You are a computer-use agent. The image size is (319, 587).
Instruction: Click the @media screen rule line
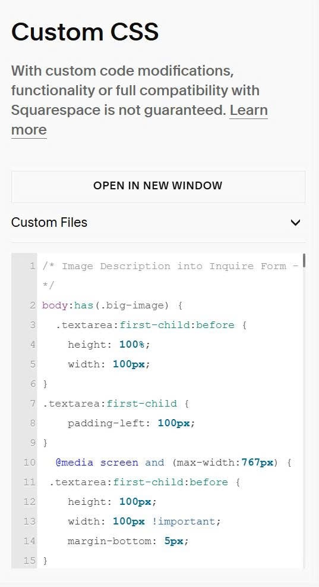[x=173, y=463]
